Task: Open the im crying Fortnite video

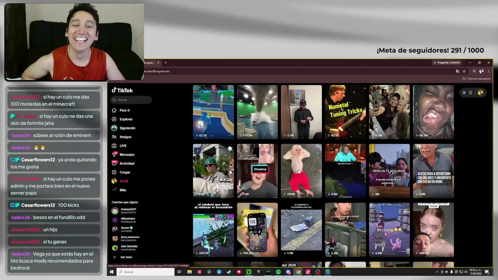Action: pos(389,229)
